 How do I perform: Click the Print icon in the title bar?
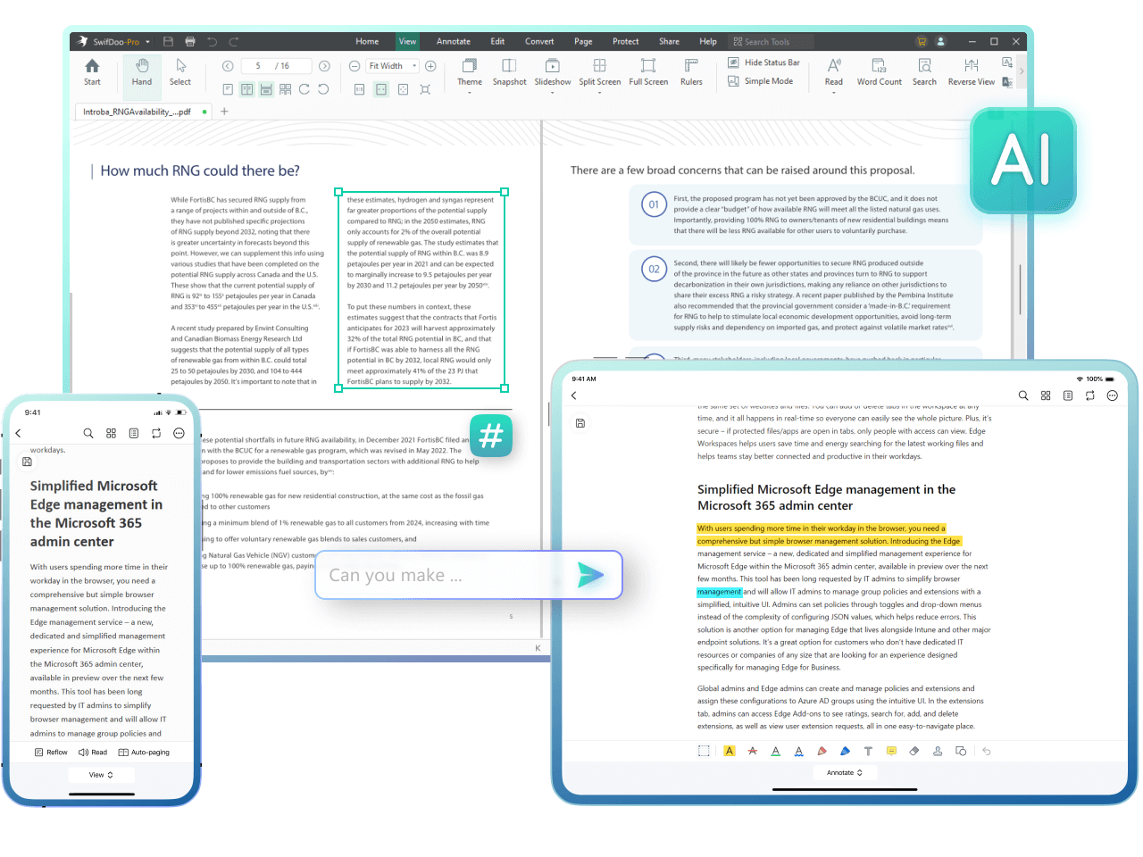190,42
